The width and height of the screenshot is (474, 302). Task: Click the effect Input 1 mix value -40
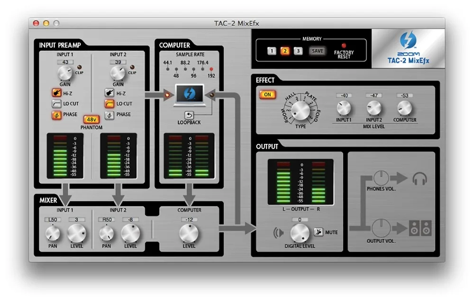(344, 96)
